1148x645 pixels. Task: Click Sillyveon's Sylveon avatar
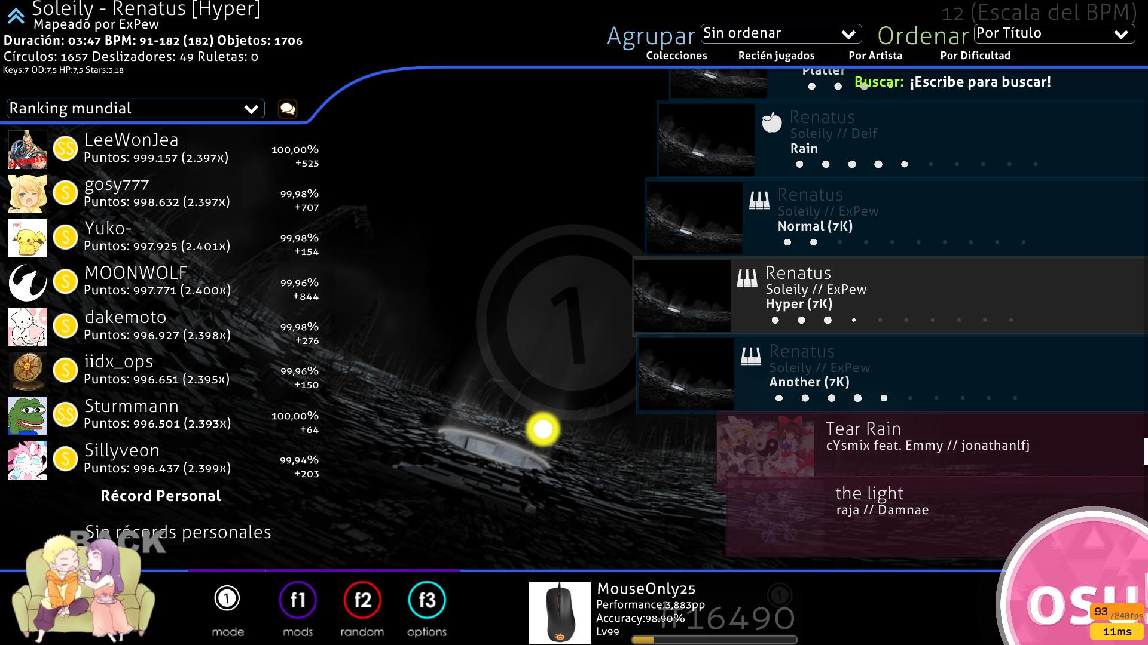coord(28,460)
